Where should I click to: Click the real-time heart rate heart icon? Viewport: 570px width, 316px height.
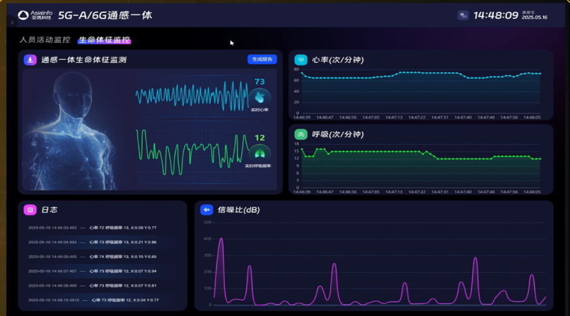259,97
